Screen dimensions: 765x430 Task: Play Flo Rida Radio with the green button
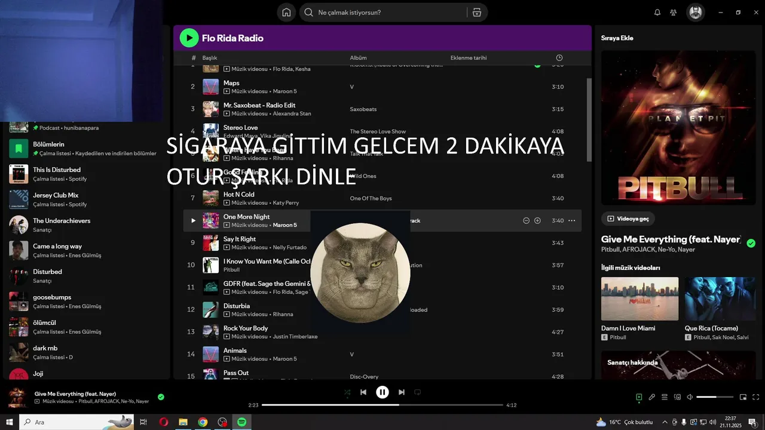pyautogui.click(x=189, y=38)
